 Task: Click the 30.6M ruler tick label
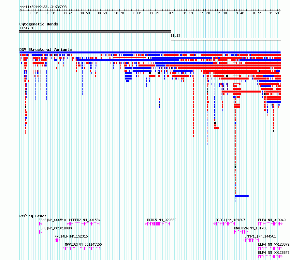coord(102,13)
